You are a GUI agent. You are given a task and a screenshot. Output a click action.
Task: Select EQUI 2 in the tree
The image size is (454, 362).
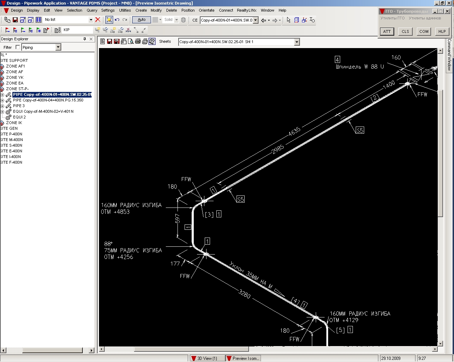pos(19,117)
